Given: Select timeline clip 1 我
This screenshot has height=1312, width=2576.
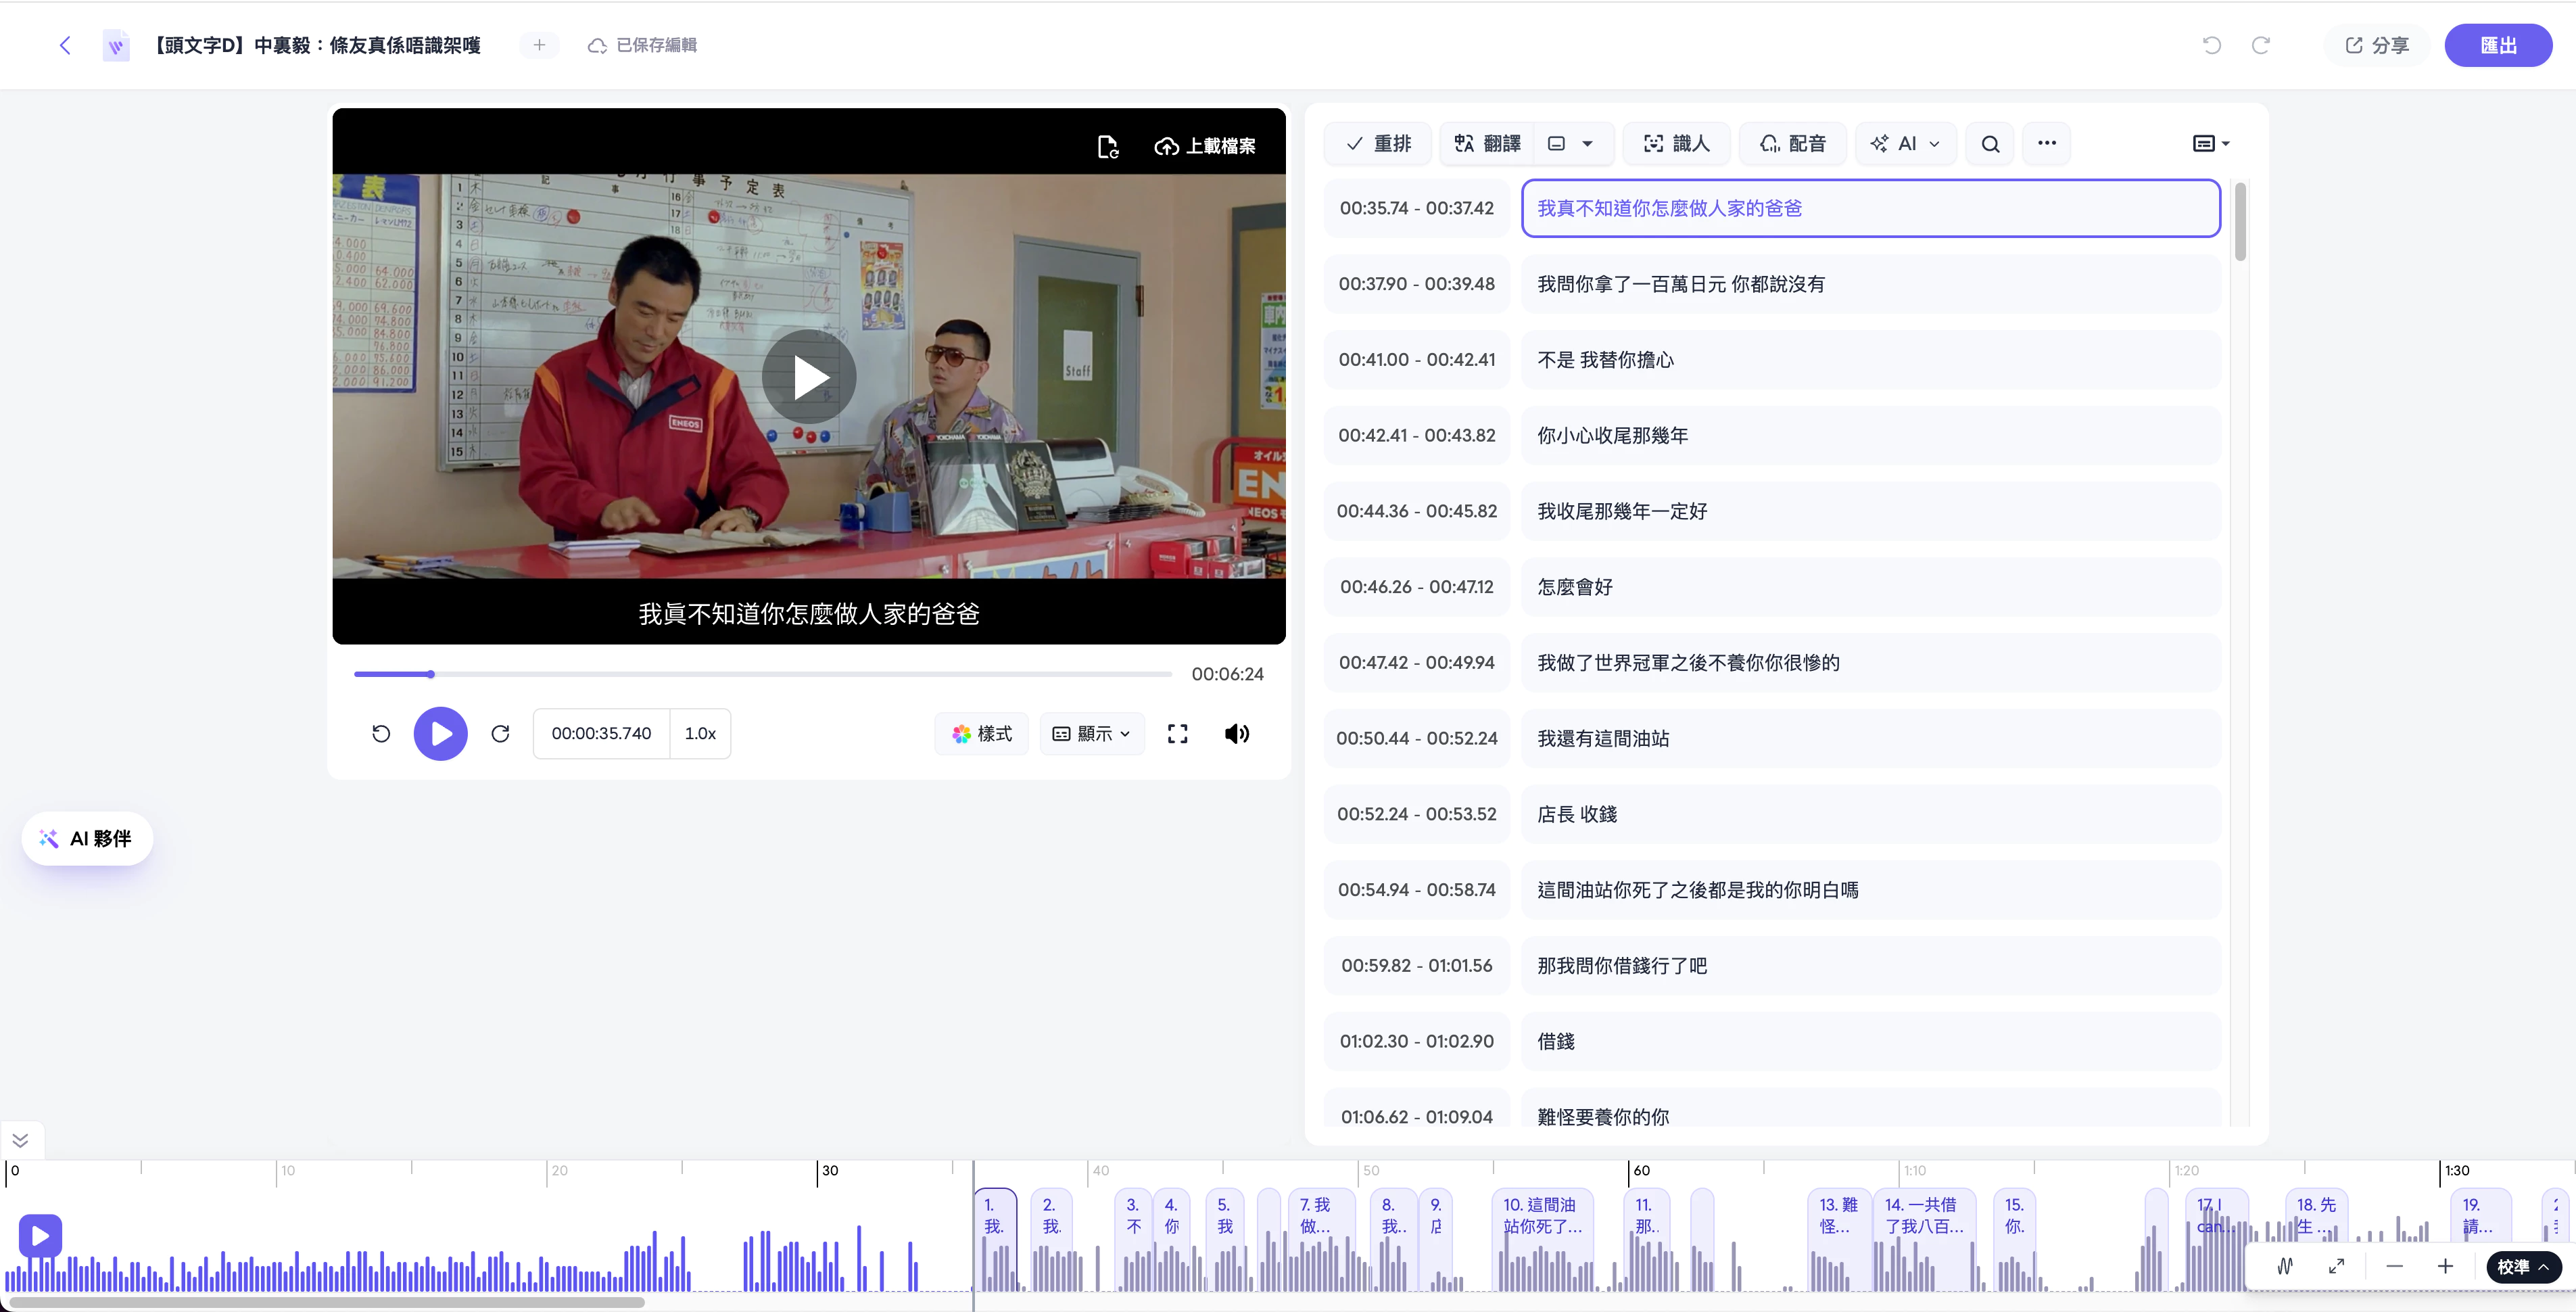Looking at the screenshot, I should 995,1240.
